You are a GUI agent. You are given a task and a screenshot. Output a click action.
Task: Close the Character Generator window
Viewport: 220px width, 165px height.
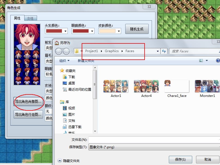coord(149,7)
